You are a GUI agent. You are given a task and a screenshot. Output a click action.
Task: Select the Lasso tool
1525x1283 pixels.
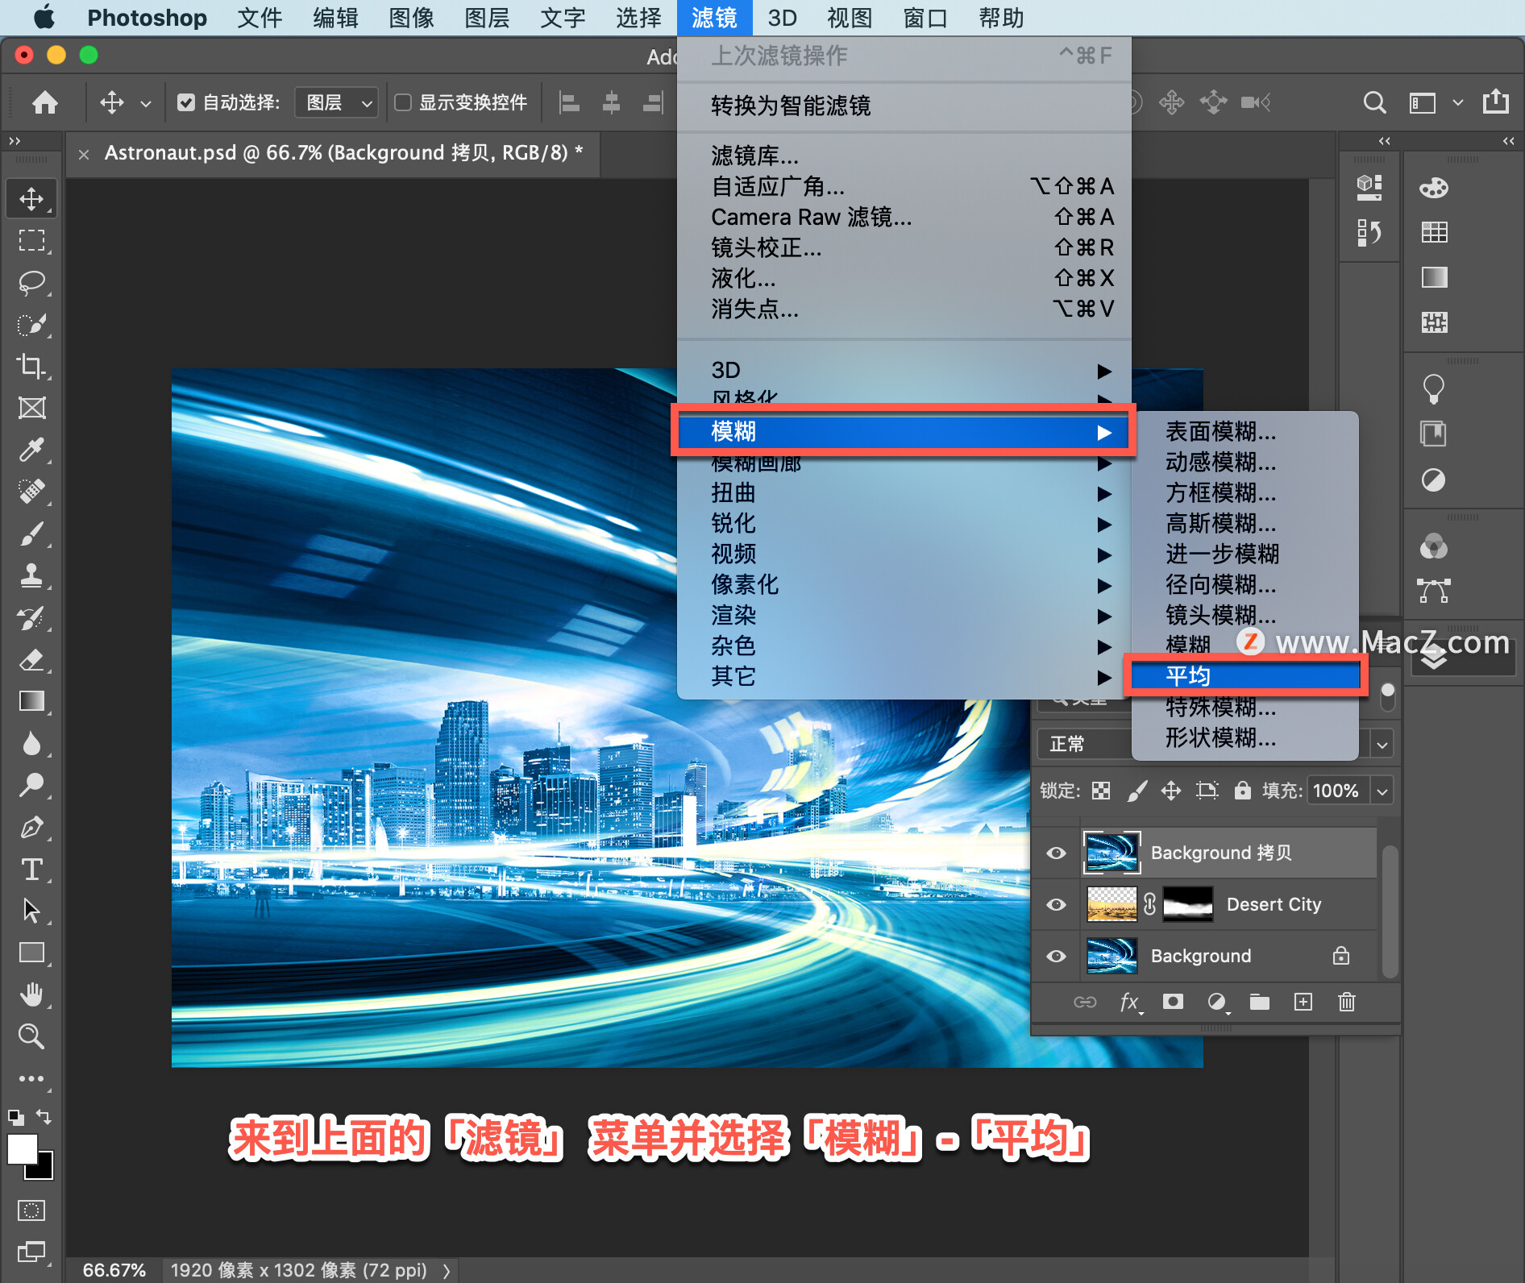pos(31,282)
